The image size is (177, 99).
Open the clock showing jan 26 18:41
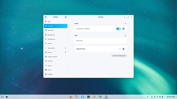(x=171, y=97)
